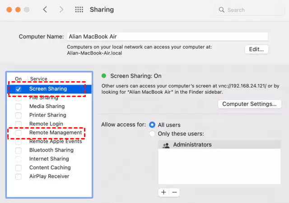Choose Only these users radio option
The image size is (289, 203).
152,134
